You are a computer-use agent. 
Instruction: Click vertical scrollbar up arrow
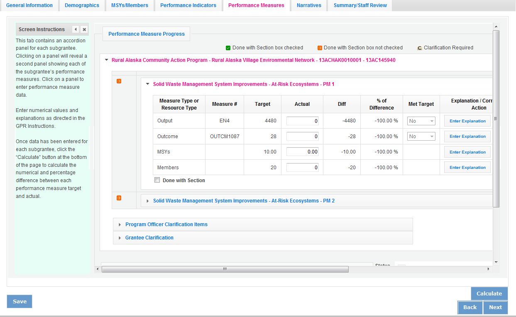(x=496, y=27)
